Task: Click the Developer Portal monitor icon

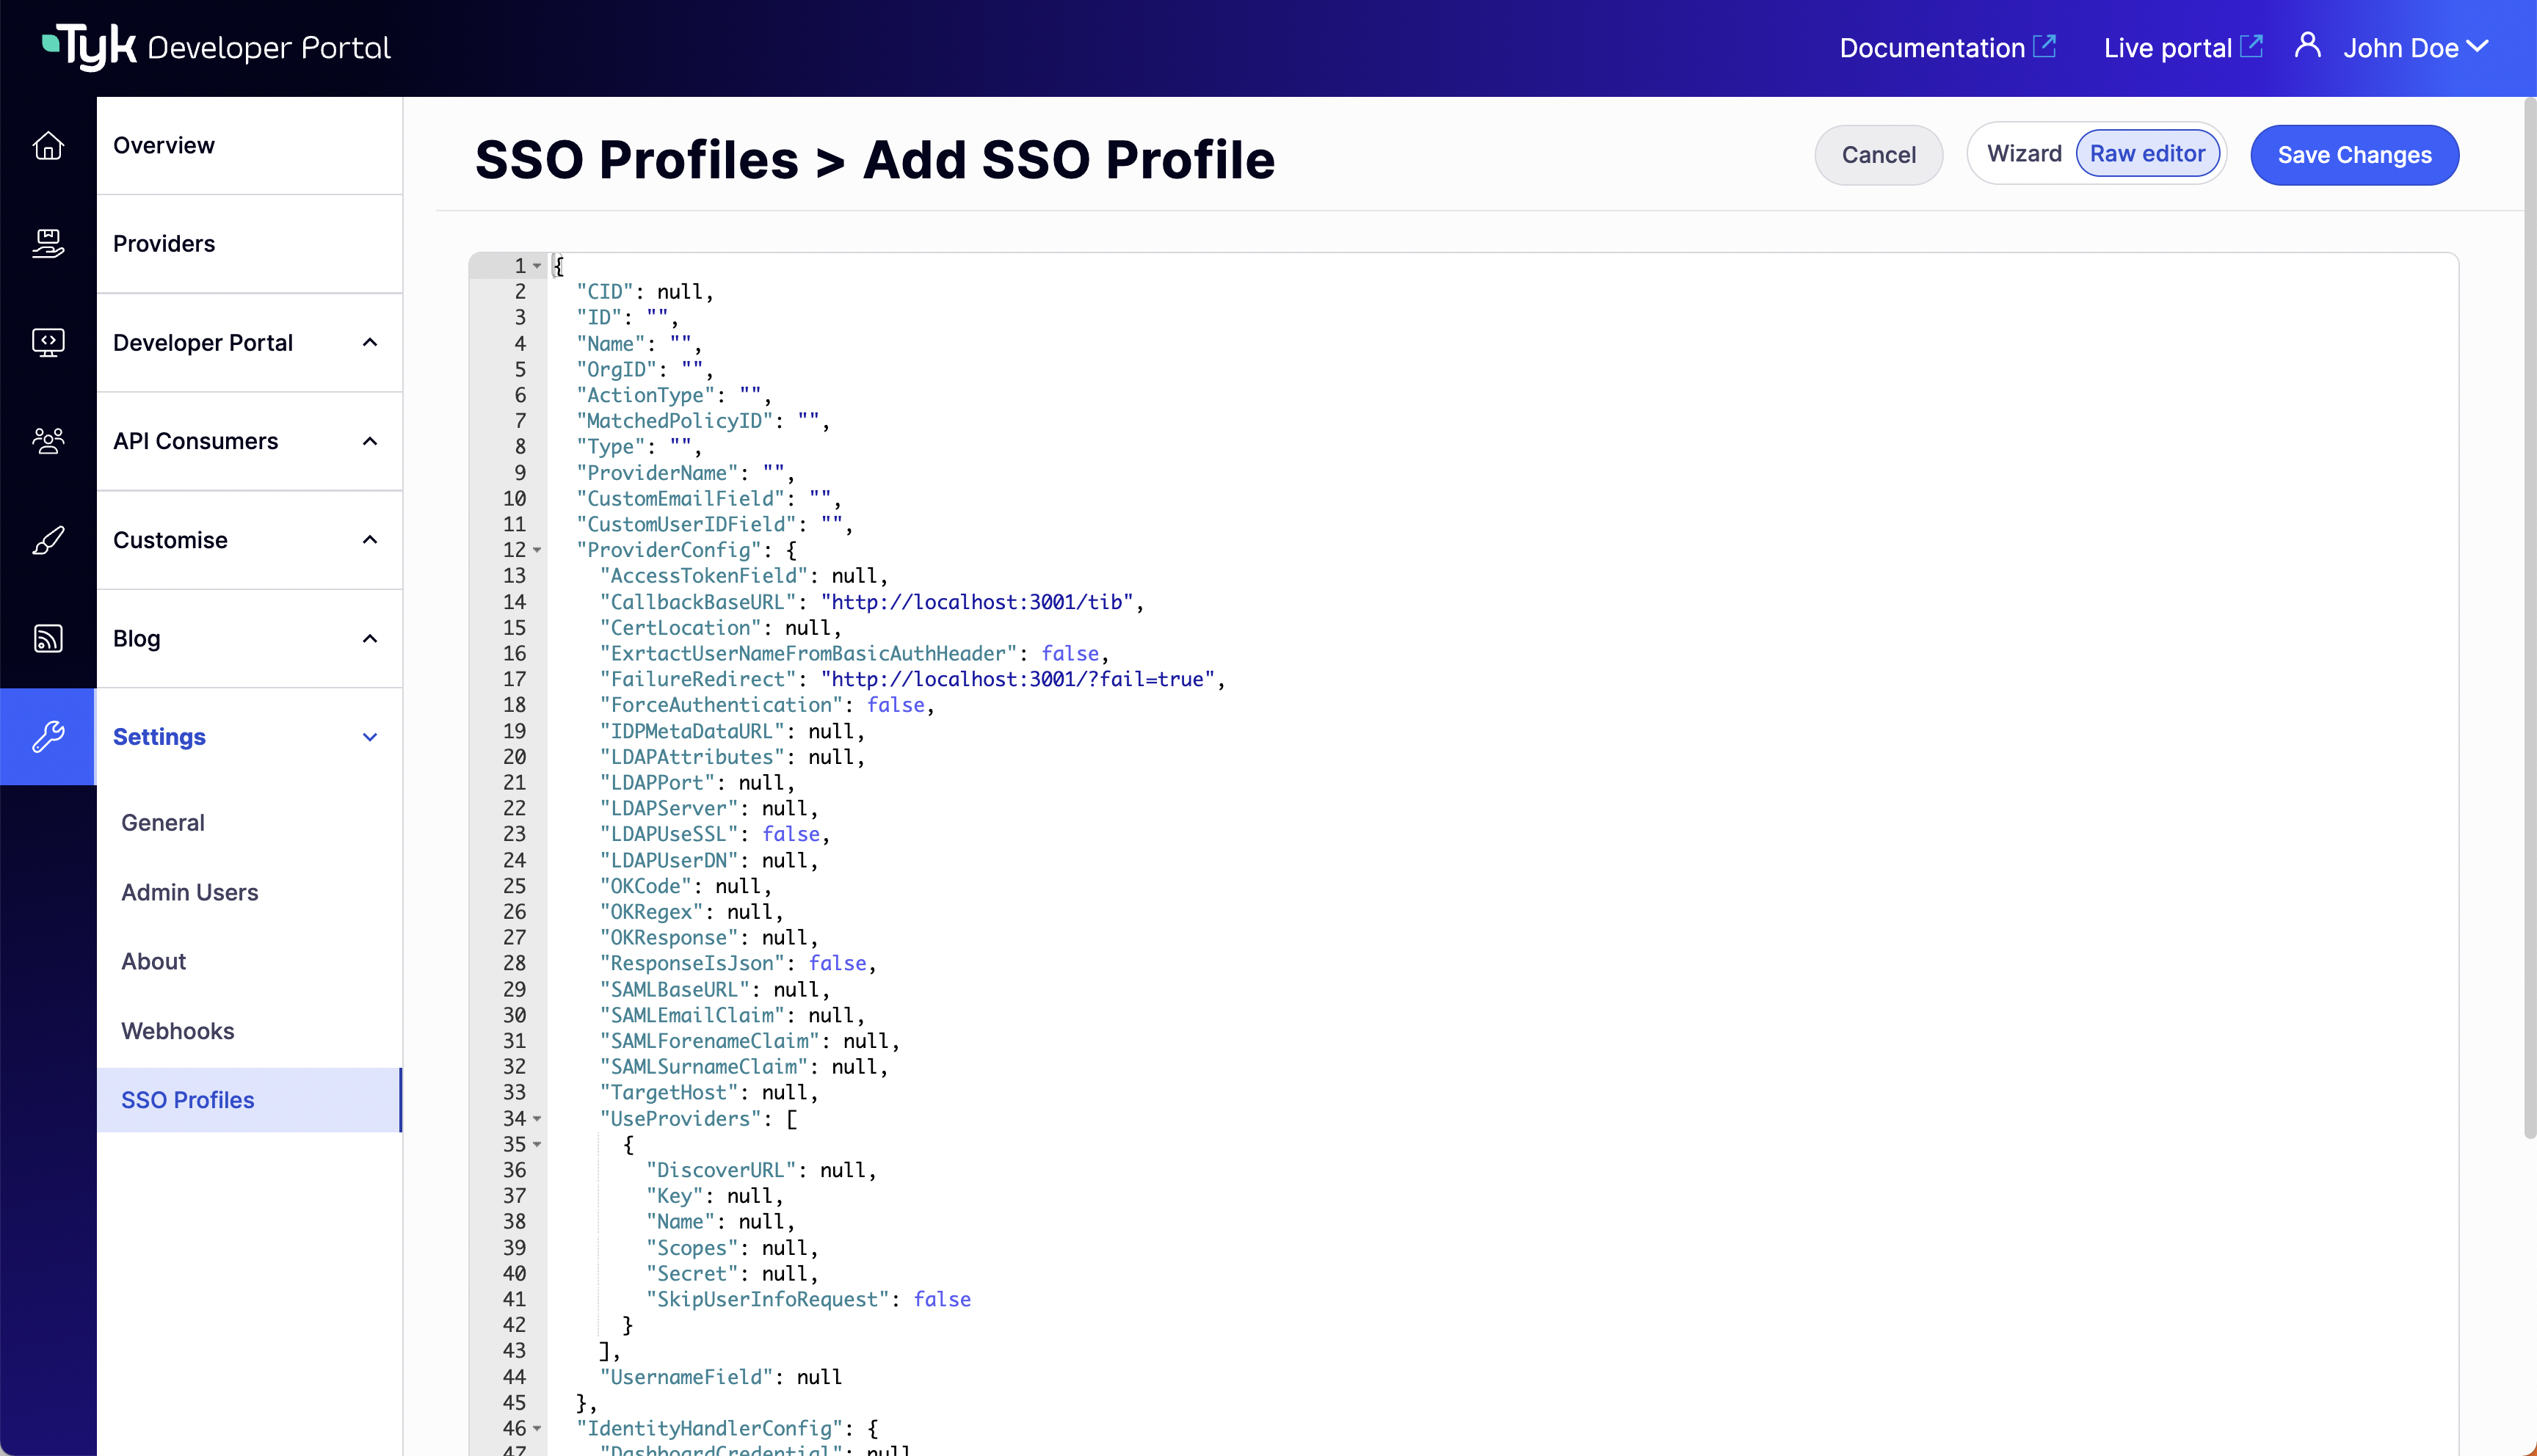Action: (x=48, y=343)
